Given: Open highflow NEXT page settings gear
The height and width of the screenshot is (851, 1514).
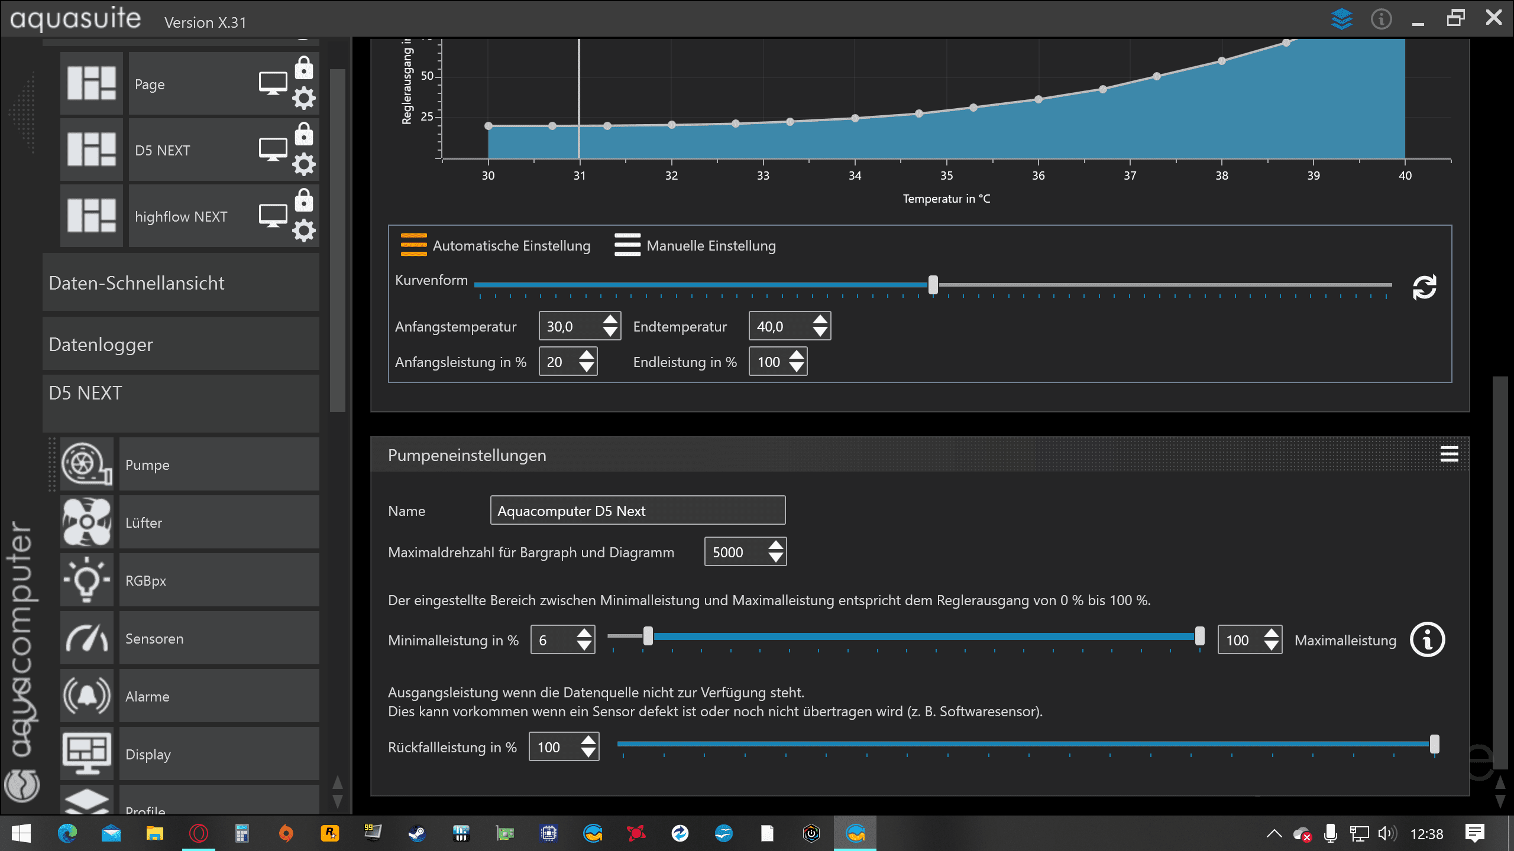Looking at the screenshot, I should tap(304, 230).
